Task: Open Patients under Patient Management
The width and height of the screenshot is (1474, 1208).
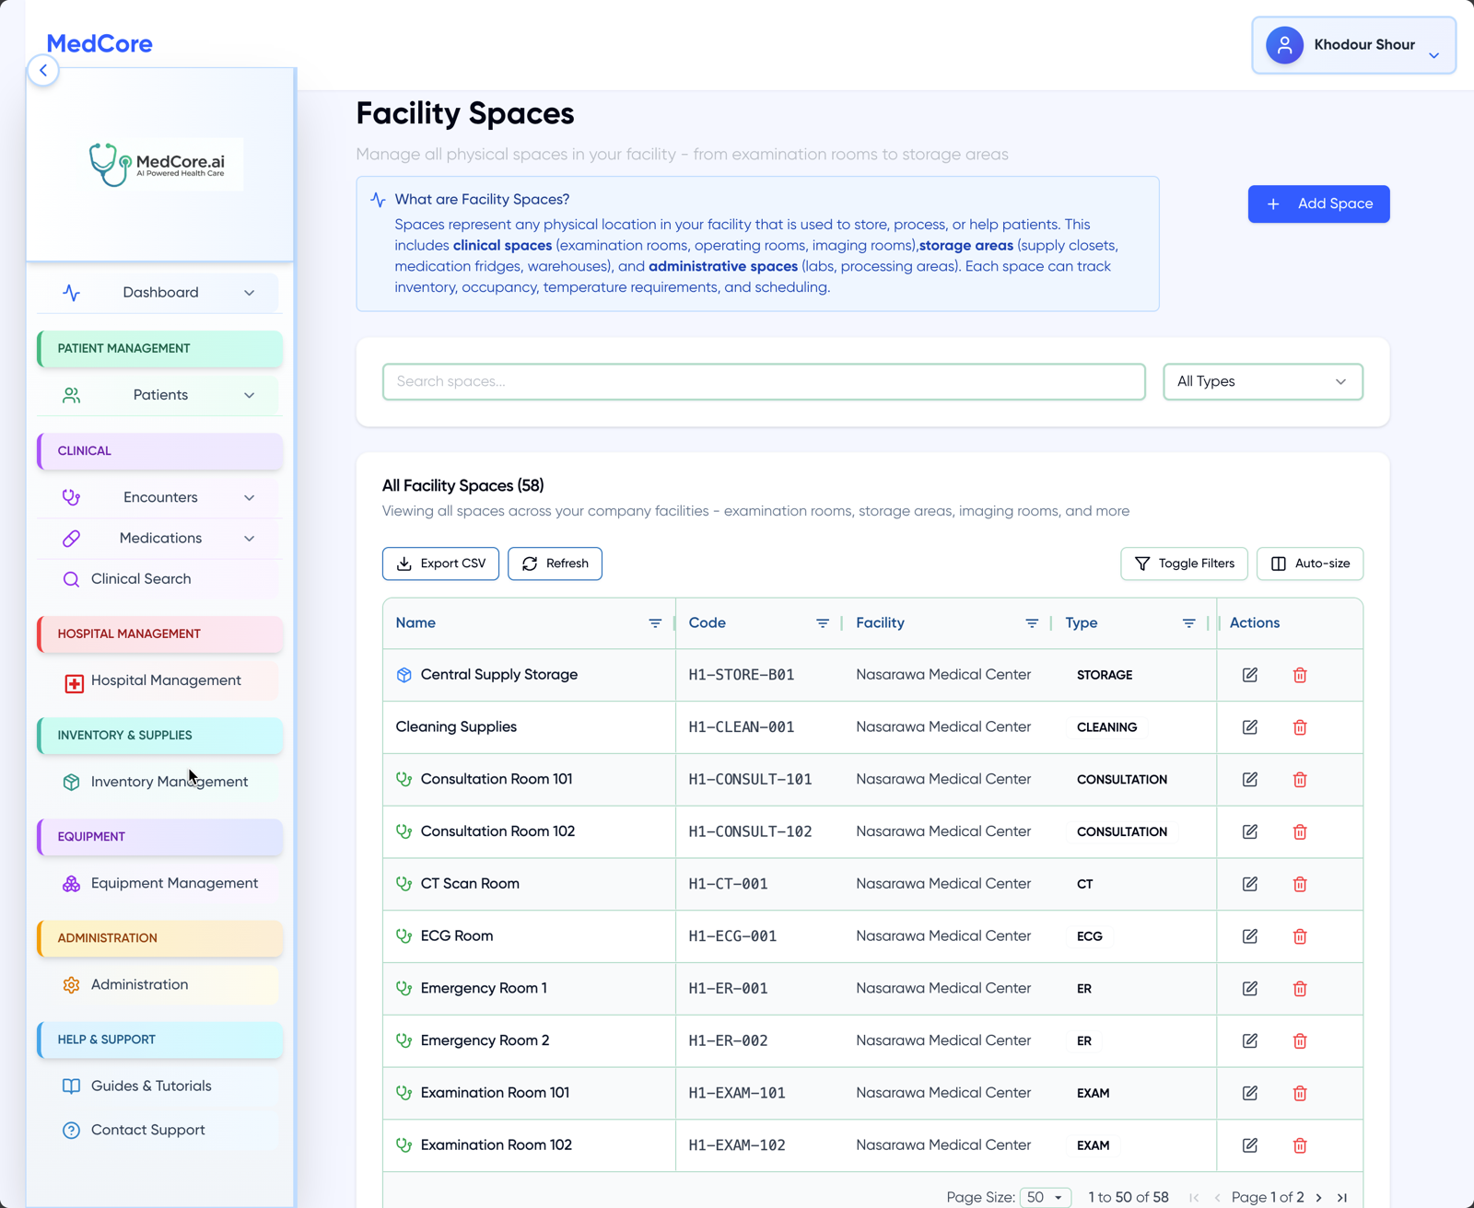Action: coord(160,394)
